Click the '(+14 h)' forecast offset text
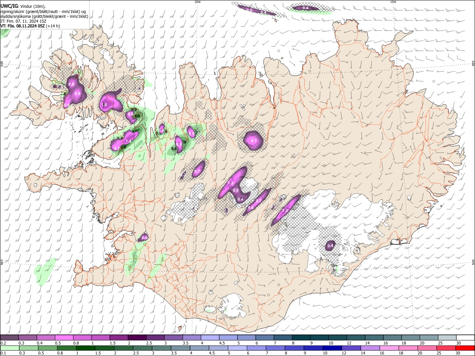Screen dimensions: 475x356 53,26
